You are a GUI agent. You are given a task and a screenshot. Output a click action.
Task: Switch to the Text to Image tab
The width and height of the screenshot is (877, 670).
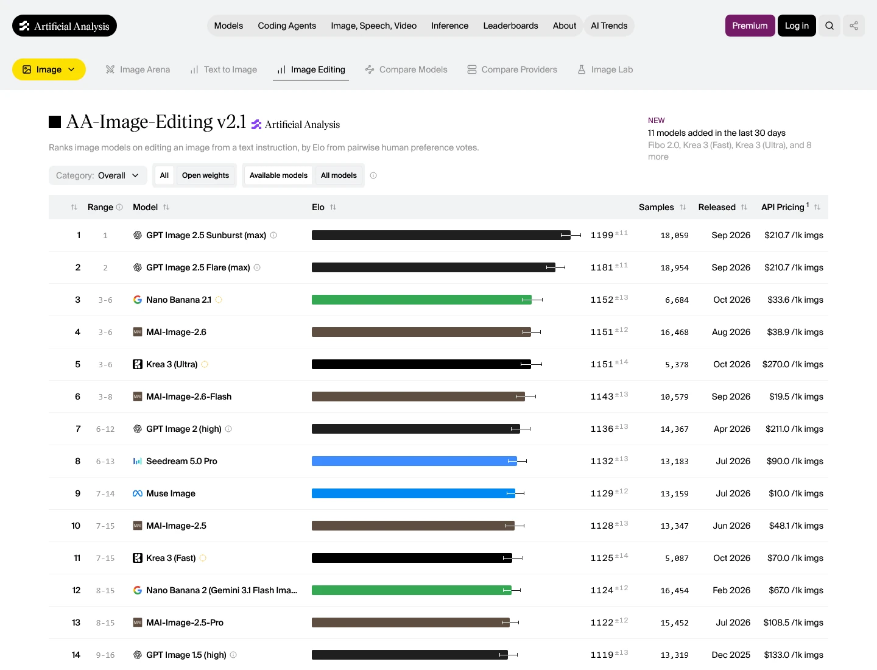pos(224,69)
